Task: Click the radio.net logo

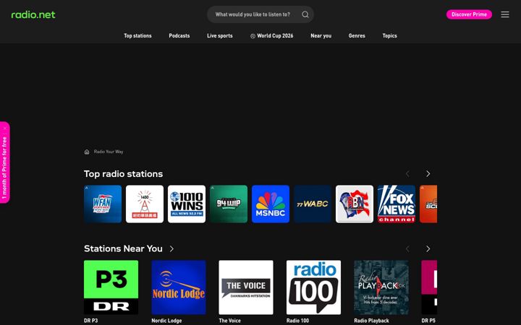Action: (33, 14)
